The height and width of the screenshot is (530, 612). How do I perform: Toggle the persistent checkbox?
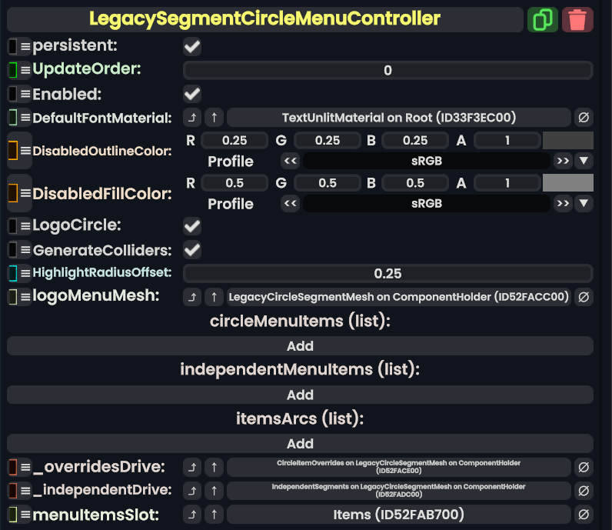click(192, 47)
